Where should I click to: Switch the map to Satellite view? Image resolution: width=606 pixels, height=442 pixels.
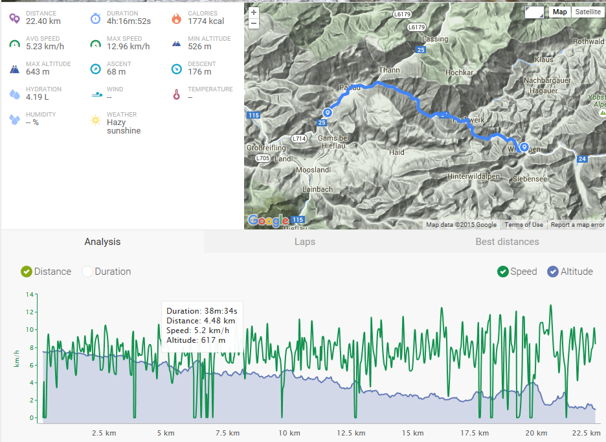click(587, 12)
